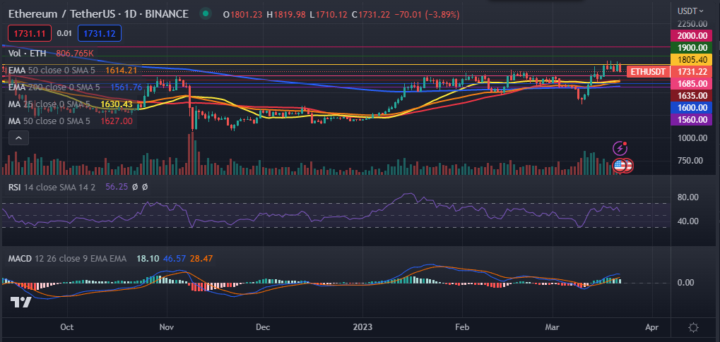720x342 pixels.
Task: Click the Feb label on time axis
Action: point(462,327)
